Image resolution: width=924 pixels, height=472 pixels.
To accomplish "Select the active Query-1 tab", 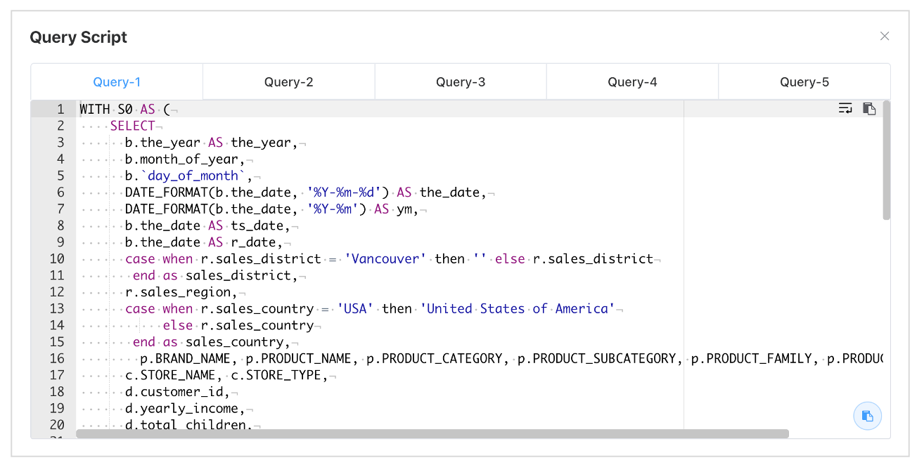I will click(x=117, y=82).
